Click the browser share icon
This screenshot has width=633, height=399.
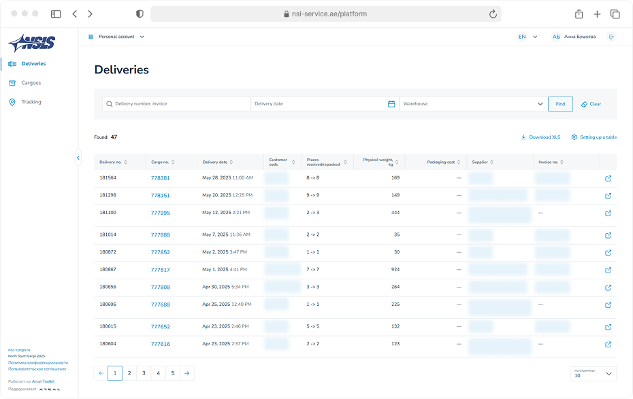pos(579,14)
